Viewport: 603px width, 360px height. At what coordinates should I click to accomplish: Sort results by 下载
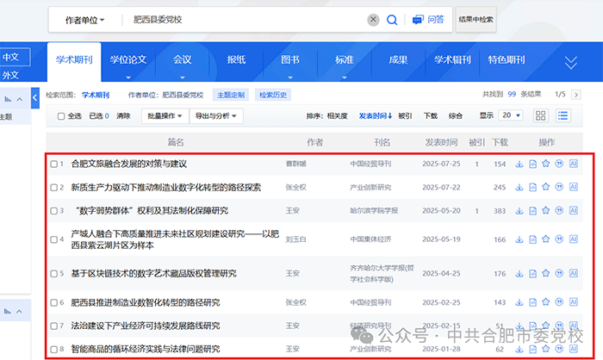click(431, 115)
